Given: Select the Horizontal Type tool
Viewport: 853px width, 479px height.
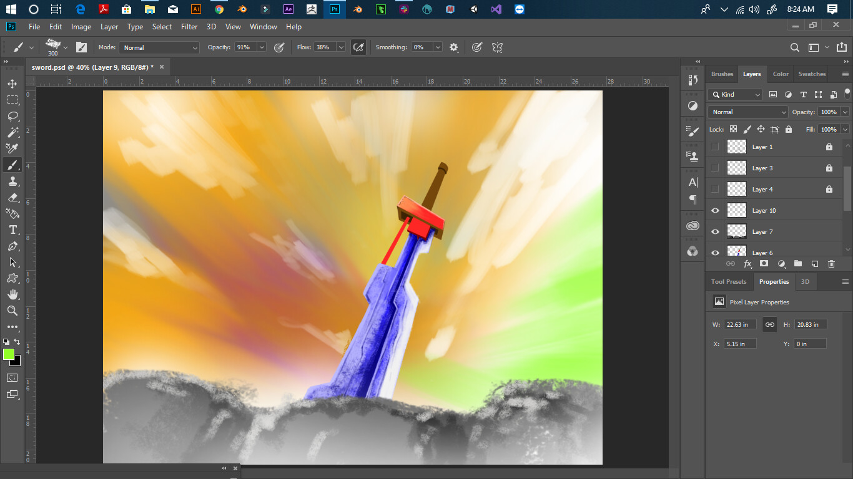Looking at the screenshot, I should pyautogui.click(x=12, y=230).
